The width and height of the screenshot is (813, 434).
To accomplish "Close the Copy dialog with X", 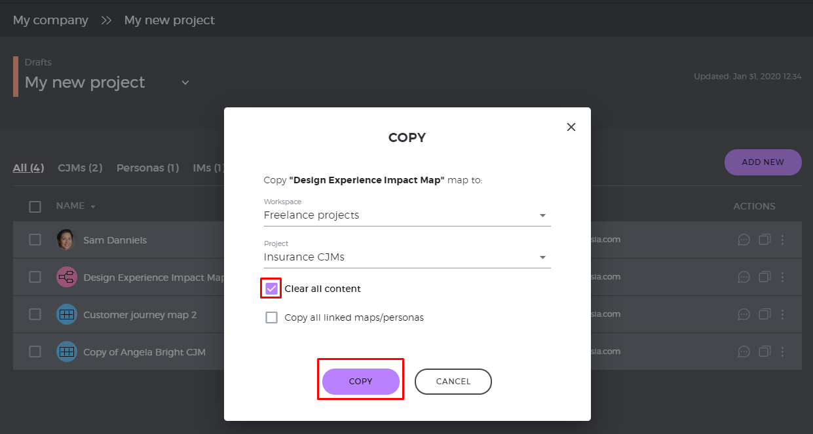I will [571, 127].
